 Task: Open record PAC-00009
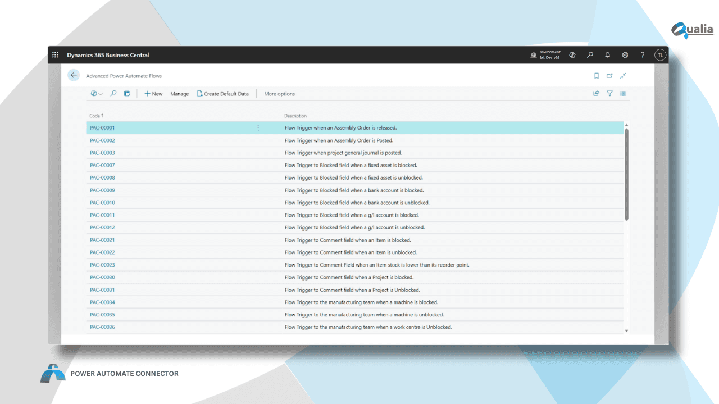102,190
